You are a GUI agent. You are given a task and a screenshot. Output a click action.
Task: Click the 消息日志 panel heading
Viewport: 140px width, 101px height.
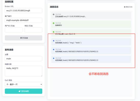point(54,7)
